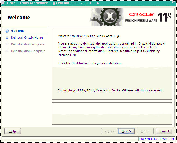Screen dimensions: 177x143
Task: Open the Deinstall Oracle Home link
Action: click(27, 38)
